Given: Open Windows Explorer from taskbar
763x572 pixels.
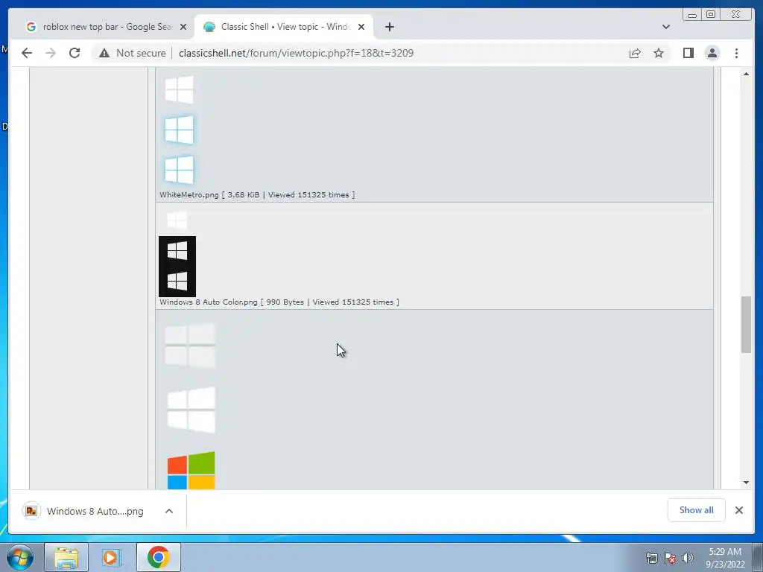Looking at the screenshot, I should coord(66,557).
